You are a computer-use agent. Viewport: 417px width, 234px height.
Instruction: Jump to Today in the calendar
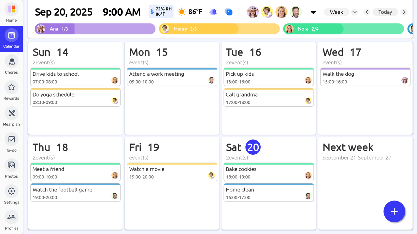385,12
